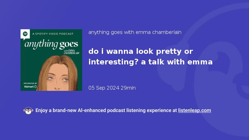
Task: Open the listenleap.com link
Action: pyautogui.click(x=195, y=110)
